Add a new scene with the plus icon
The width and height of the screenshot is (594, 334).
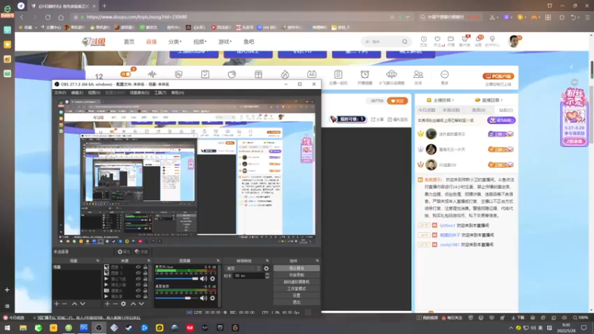coord(56,304)
